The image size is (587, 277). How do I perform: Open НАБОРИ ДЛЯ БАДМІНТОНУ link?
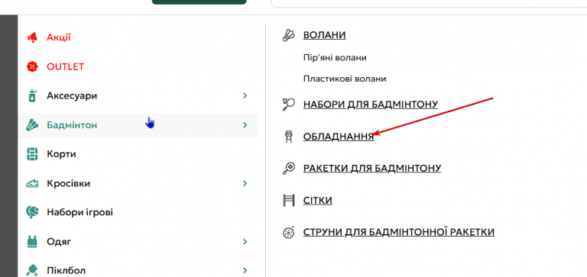(x=371, y=105)
